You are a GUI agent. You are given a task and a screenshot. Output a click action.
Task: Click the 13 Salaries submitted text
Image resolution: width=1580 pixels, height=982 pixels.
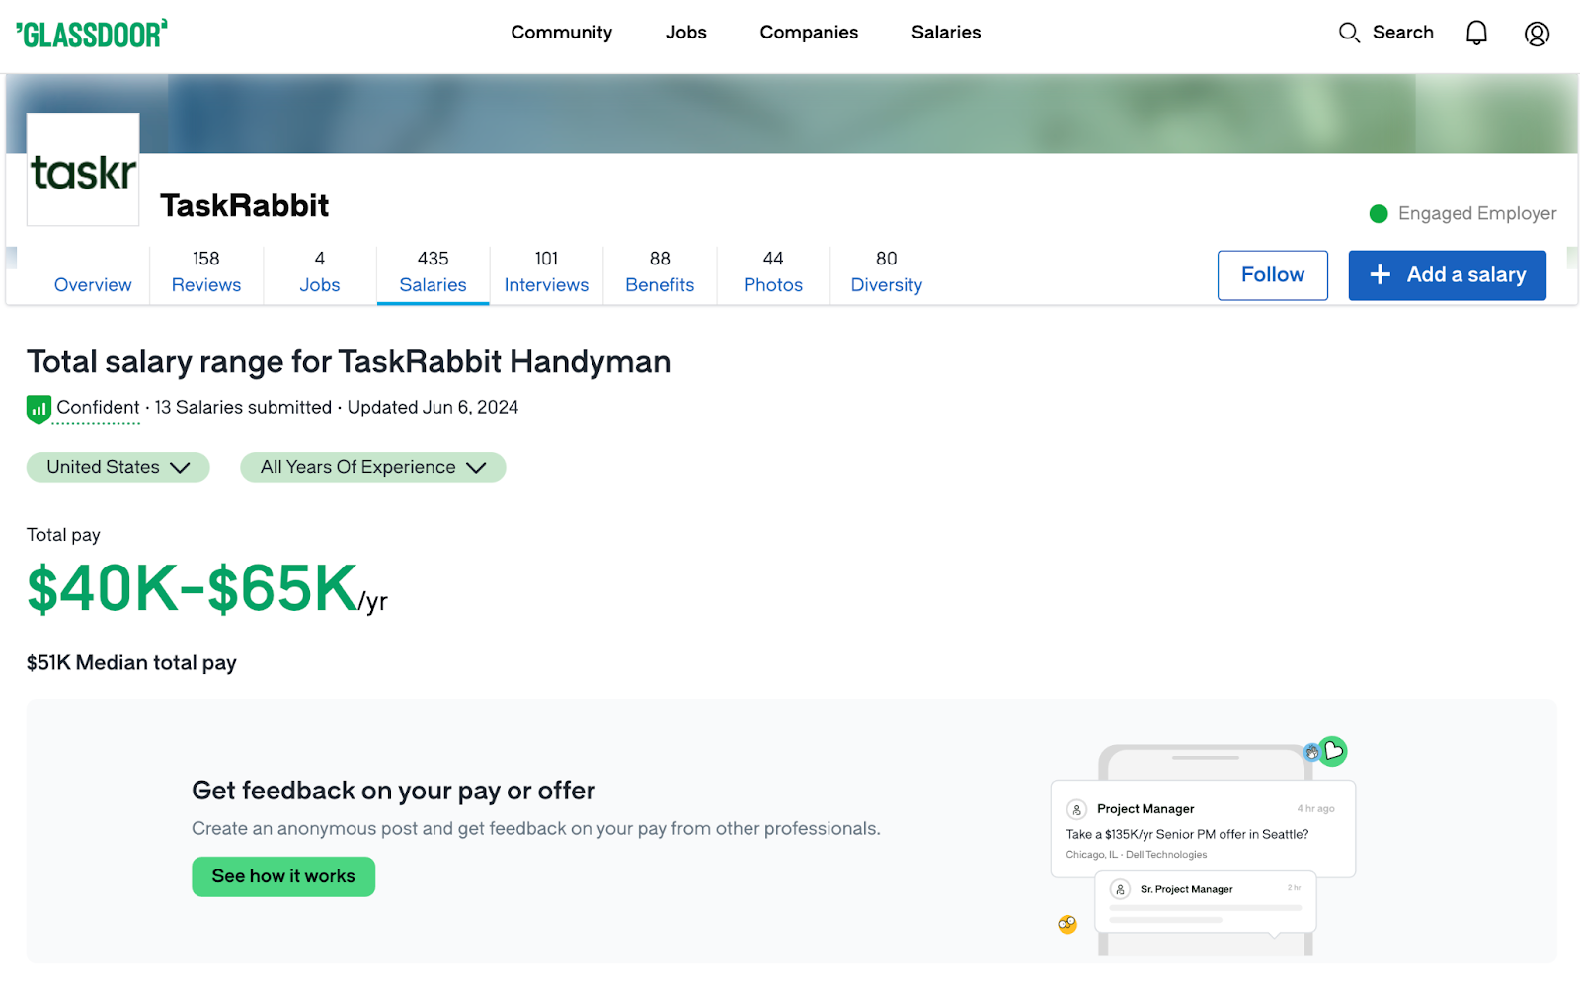pyautogui.click(x=243, y=407)
